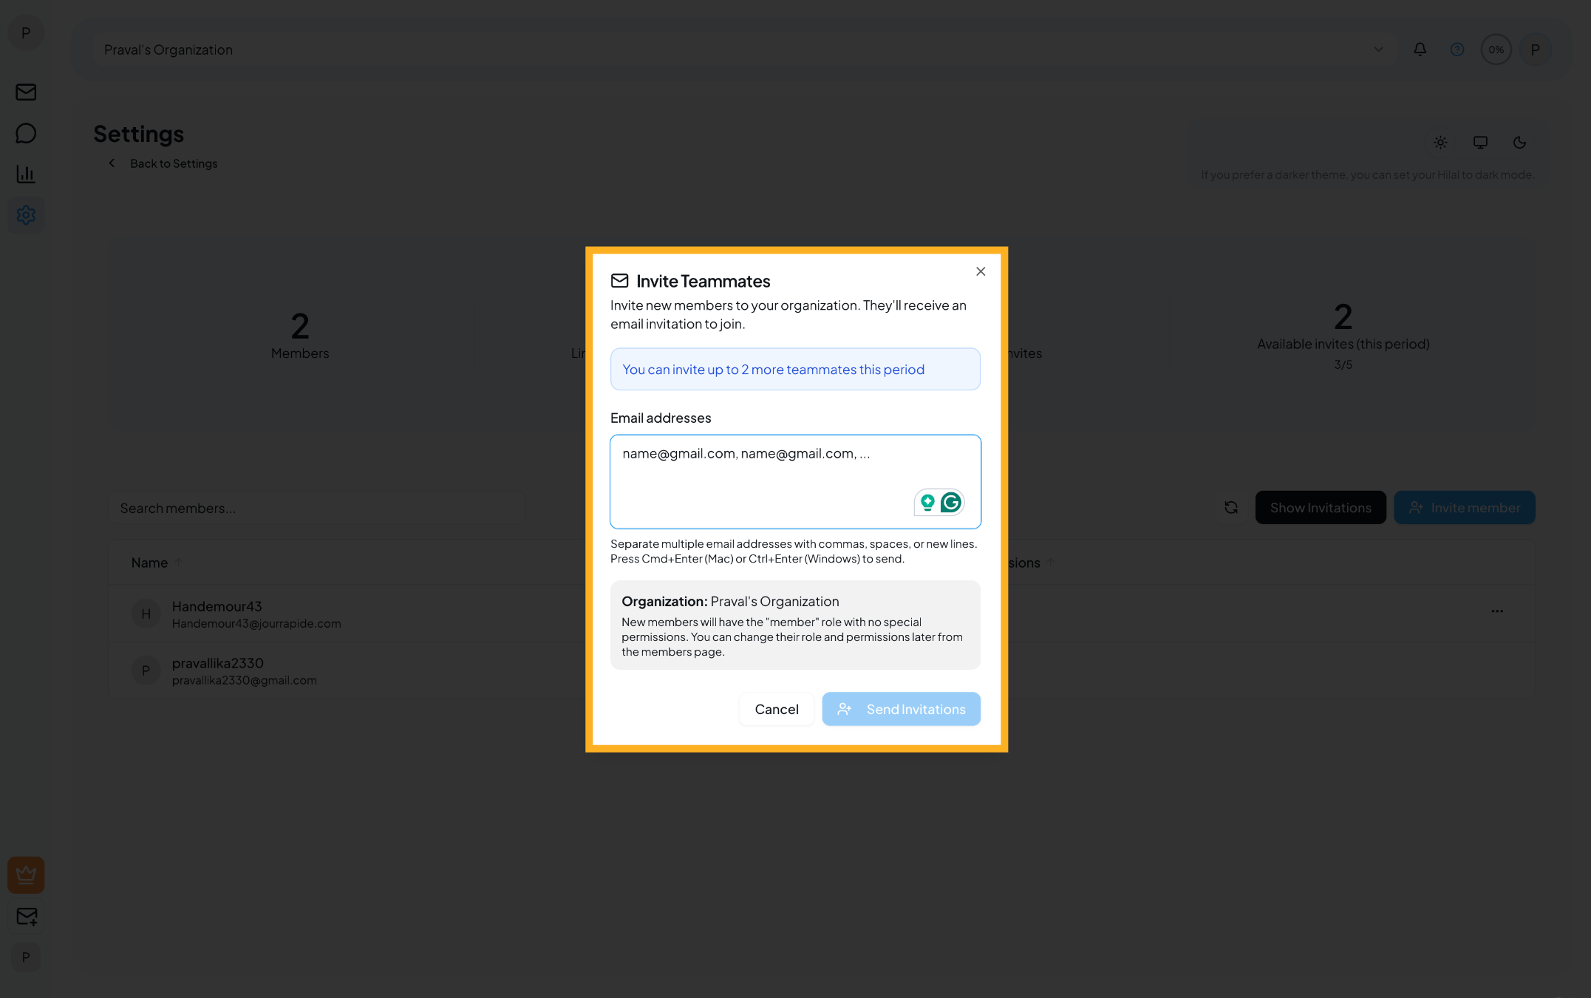Open the help menu via the question mark
This screenshot has width=1591, height=998.
[1457, 49]
